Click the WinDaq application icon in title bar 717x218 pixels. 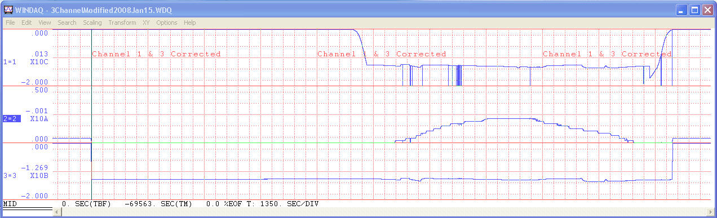click(x=8, y=10)
